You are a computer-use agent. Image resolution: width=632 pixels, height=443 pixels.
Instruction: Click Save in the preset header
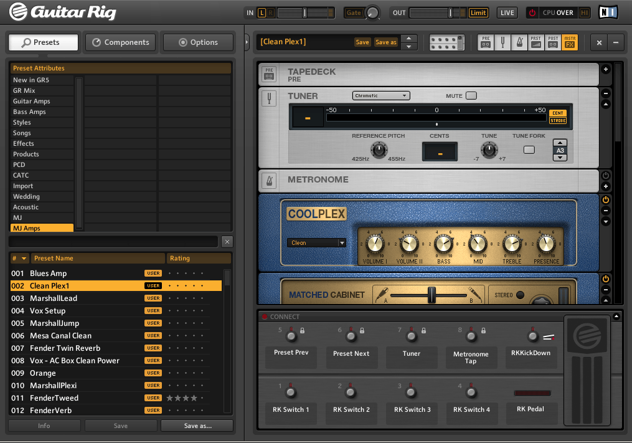click(x=362, y=42)
